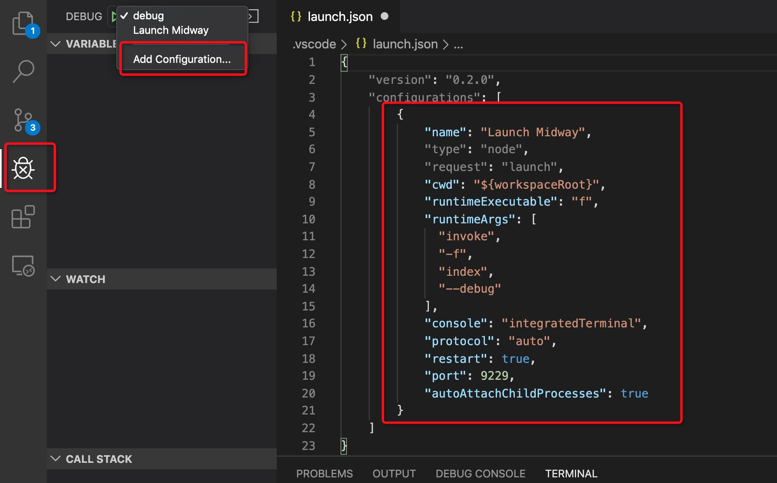777x483 pixels.
Task: Click the "configurations" key on line 3
Action: (x=424, y=97)
